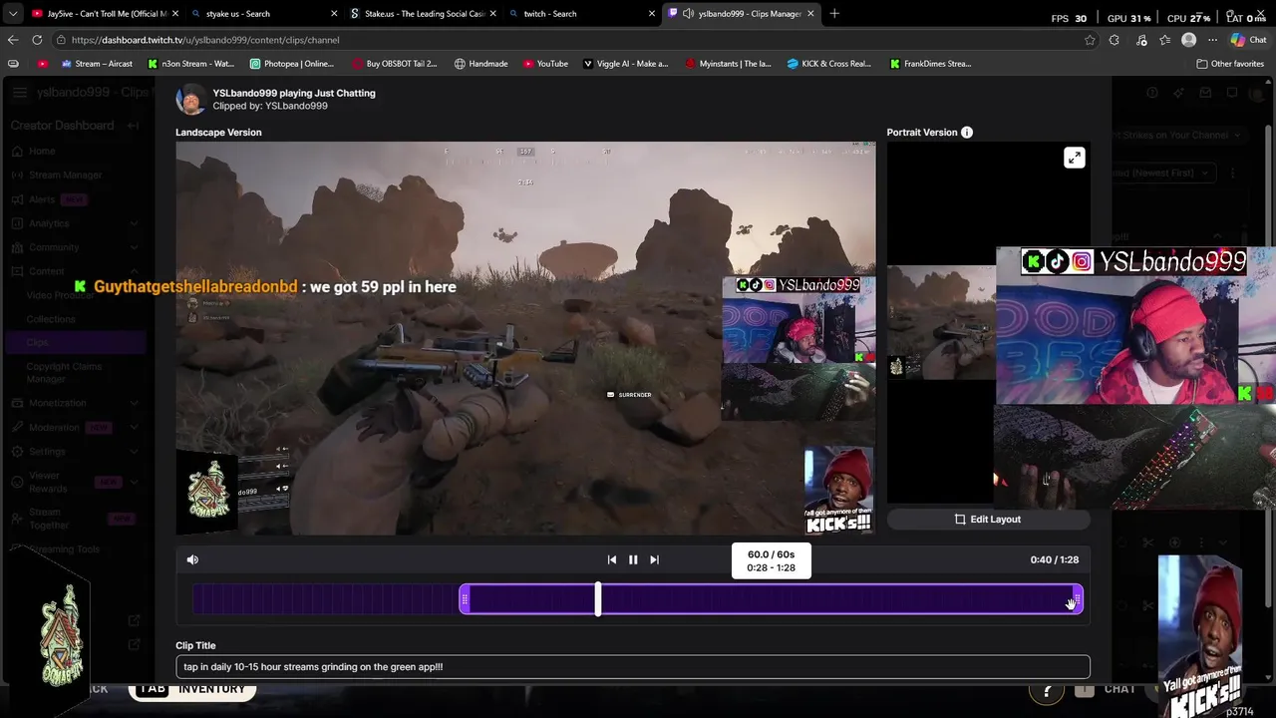Open Stream Manager in the sidebar
1276x718 pixels.
click(x=65, y=175)
